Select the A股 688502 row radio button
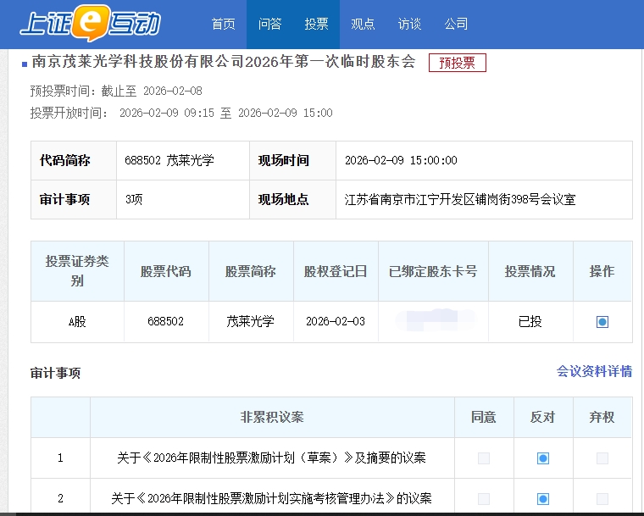This screenshot has width=644, height=516. point(602,322)
